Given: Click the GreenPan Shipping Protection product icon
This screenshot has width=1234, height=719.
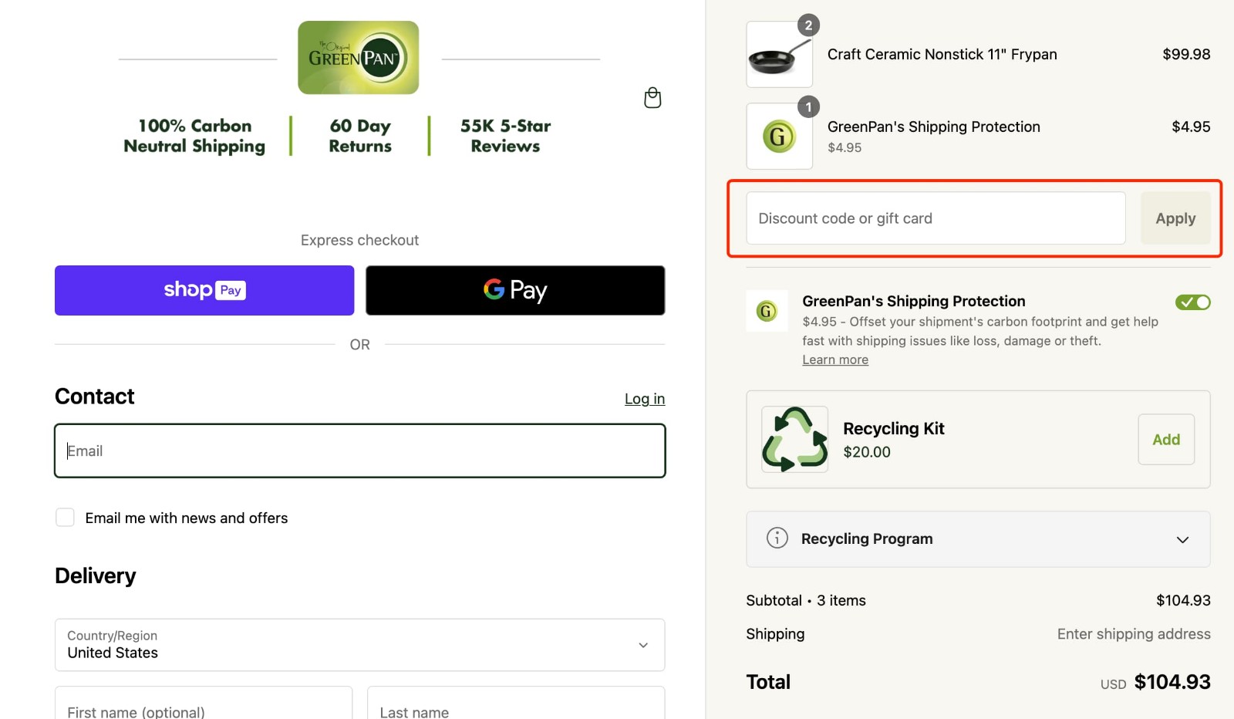Looking at the screenshot, I should coord(778,136).
